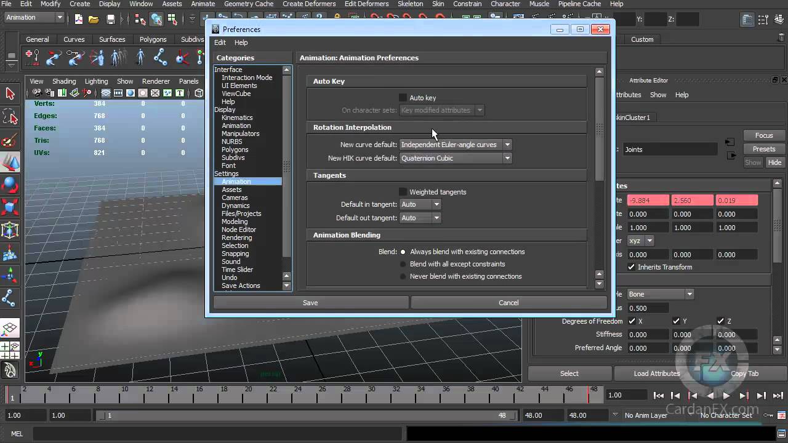The height and width of the screenshot is (443, 788).
Task: Select the Universal Manipulator tool
Action: coord(10,230)
